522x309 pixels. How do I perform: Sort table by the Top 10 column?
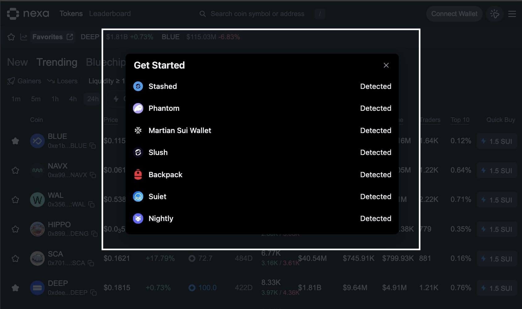[460, 120]
